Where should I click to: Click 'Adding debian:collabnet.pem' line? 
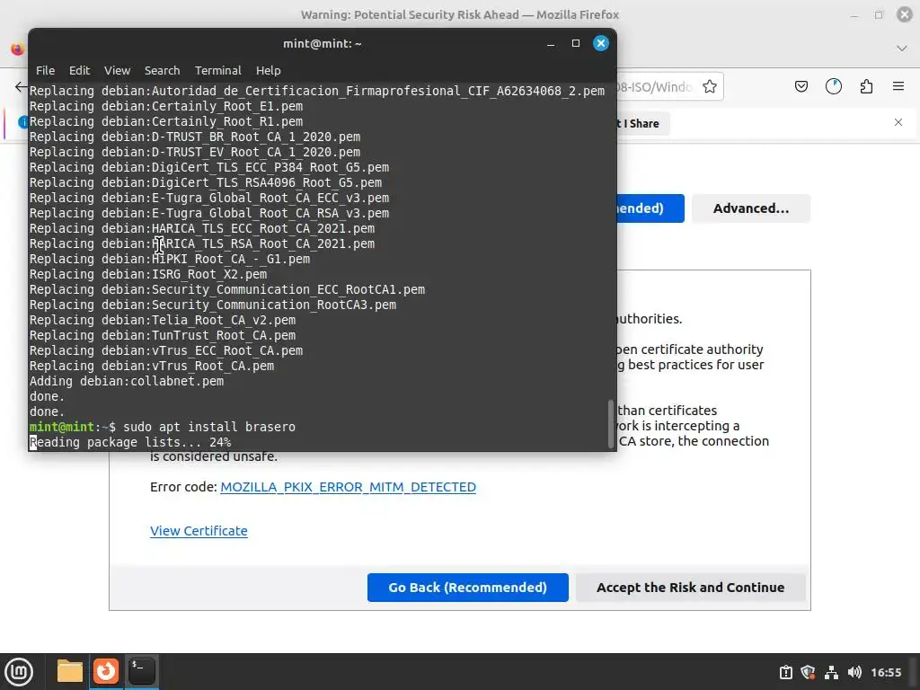[127, 381]
